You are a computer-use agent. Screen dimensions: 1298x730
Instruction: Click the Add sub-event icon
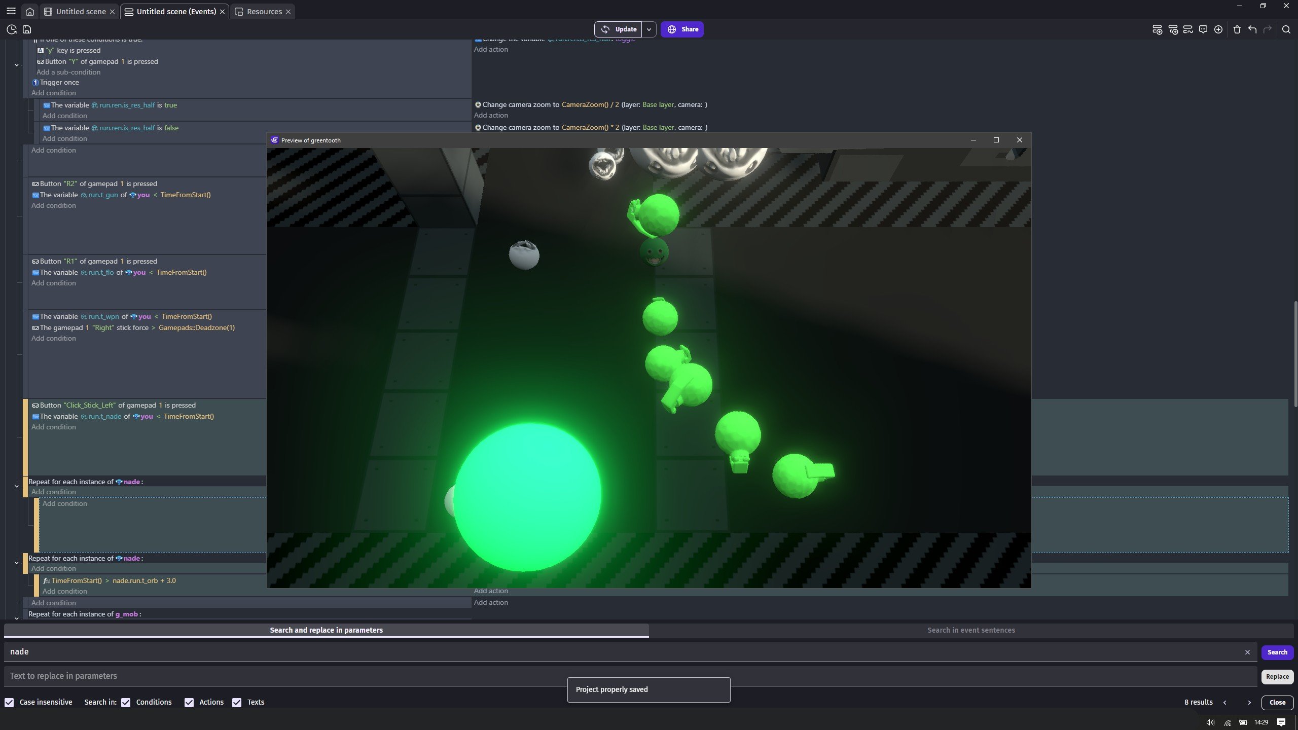tap(1173, 29)
